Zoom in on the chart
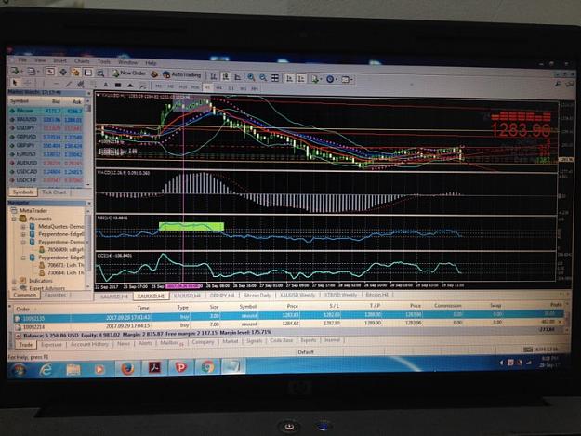The width and height of the screenshot is (581, 436). tap(251, 77)
